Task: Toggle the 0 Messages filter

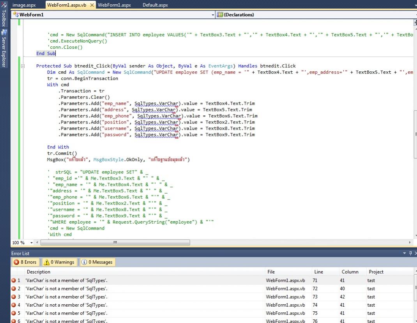Action: 97,262
